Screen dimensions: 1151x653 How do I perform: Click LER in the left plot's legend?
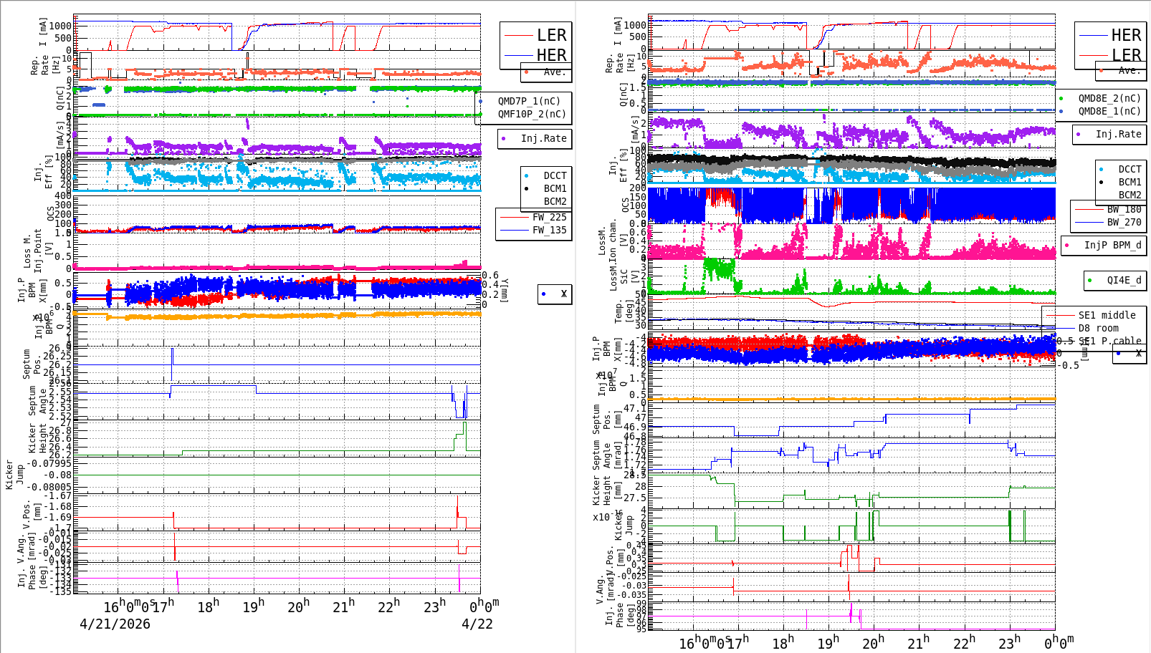click(x=552, y=35)
